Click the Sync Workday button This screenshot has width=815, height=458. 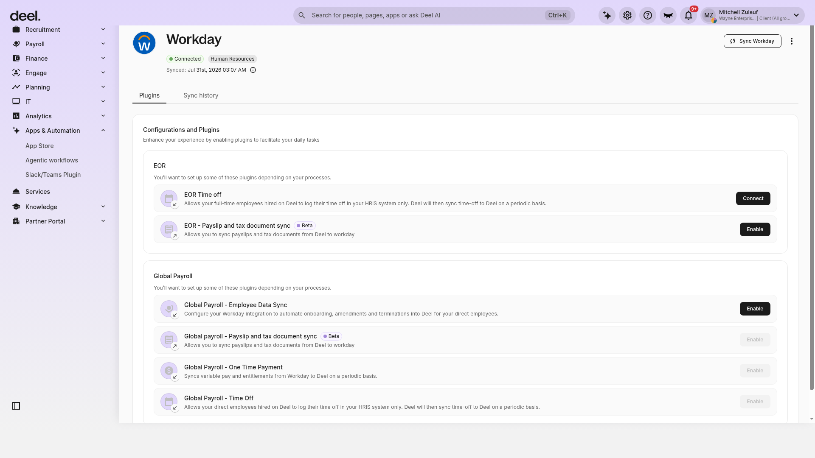(752, 41)
